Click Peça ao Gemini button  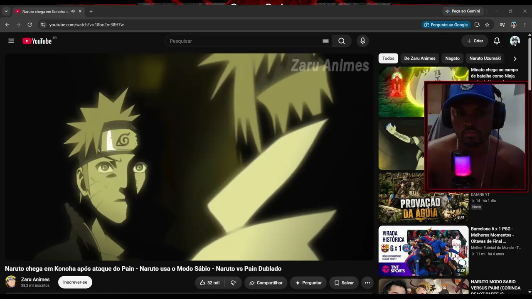point(462,11)
